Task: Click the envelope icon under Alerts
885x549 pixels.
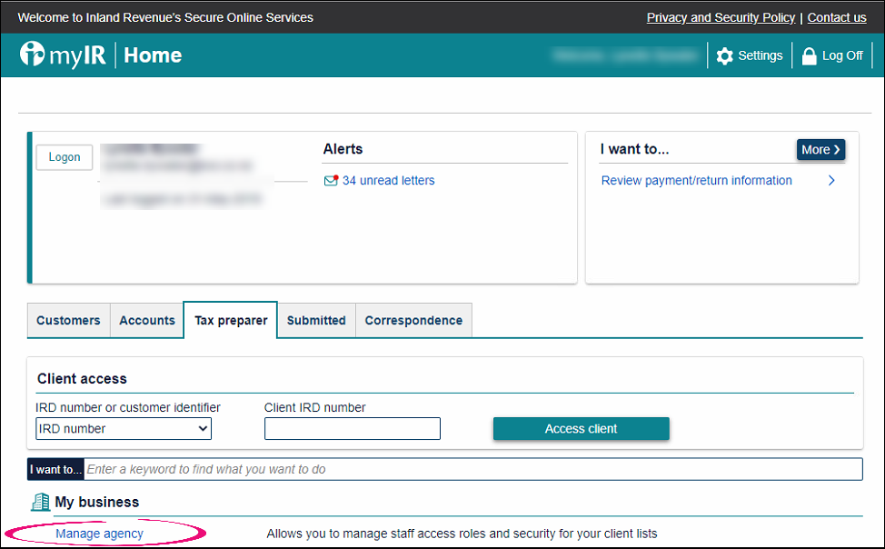Action: (333, 180)
